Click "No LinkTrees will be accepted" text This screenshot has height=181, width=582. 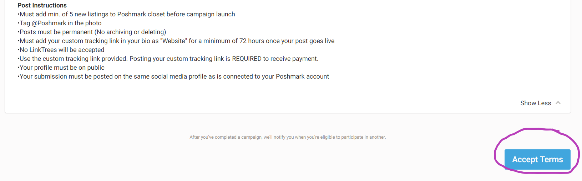(61, 50)
